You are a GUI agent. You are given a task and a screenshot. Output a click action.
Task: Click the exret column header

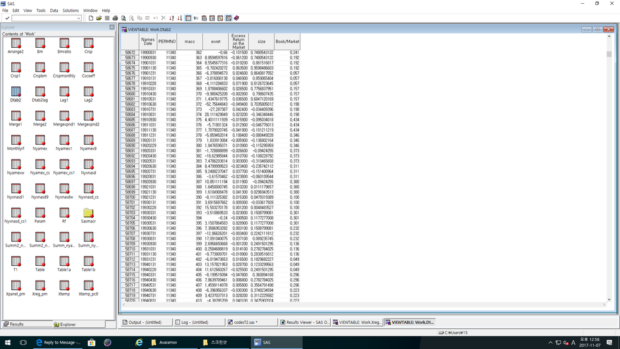pyautogui.click(x=216, y=42)
